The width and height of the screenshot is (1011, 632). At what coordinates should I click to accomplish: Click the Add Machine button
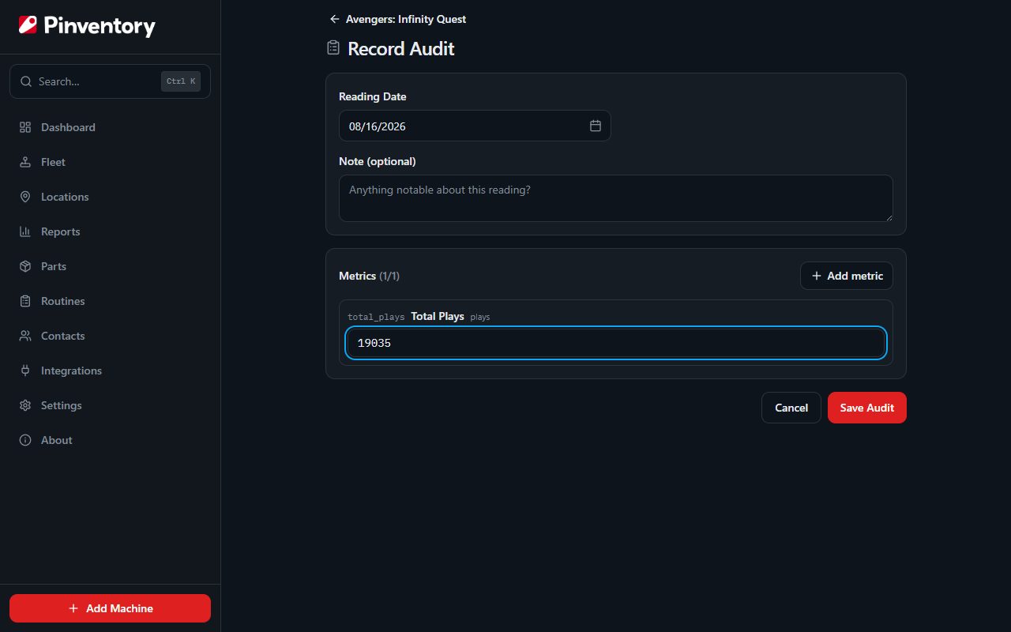110,608
